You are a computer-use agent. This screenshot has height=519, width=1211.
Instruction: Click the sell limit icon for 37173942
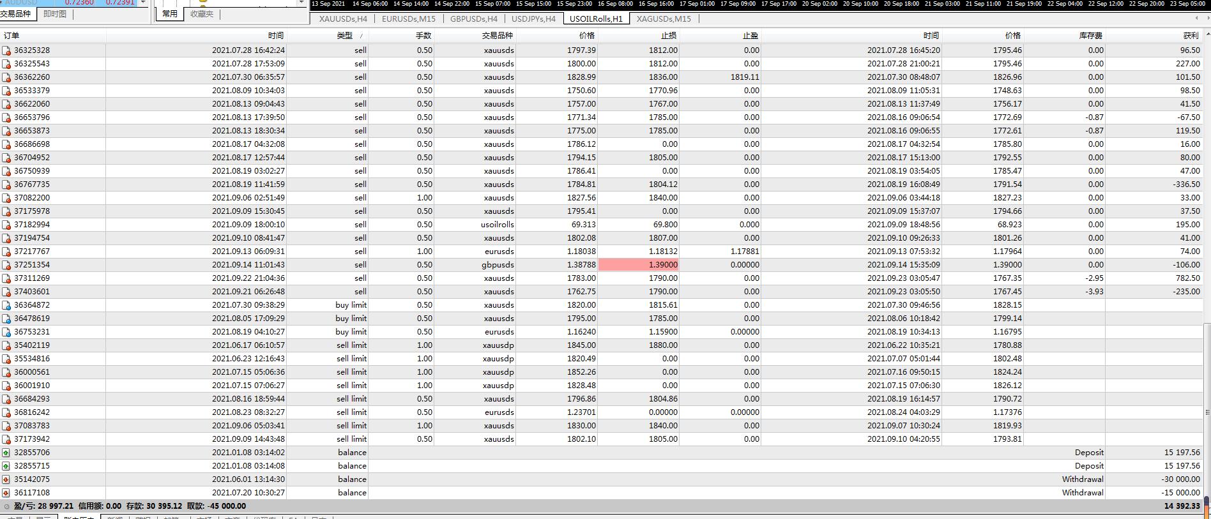pyautogui.click(x=6, y=439)
